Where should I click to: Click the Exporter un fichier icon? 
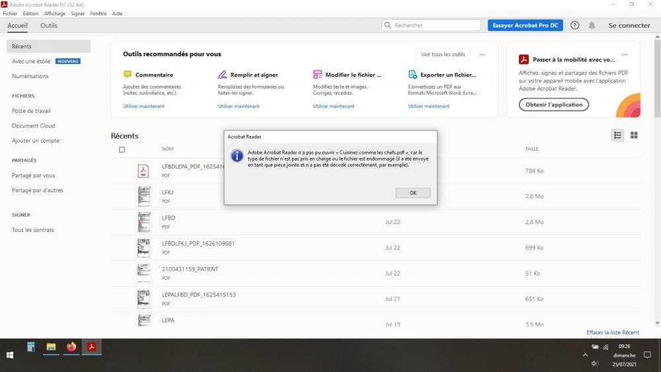click(x=412, y=75)
